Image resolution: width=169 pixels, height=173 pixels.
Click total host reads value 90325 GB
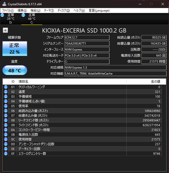(154, 38)
